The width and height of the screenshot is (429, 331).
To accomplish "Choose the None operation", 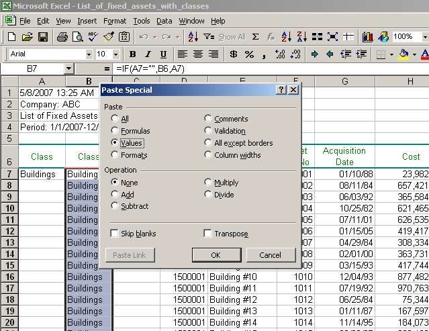I will 114,182.
